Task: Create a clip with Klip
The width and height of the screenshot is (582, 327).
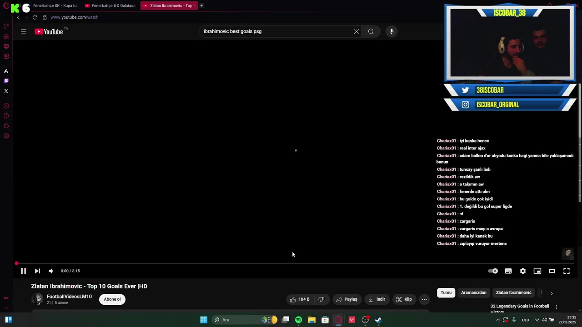Action: point(404,299)
